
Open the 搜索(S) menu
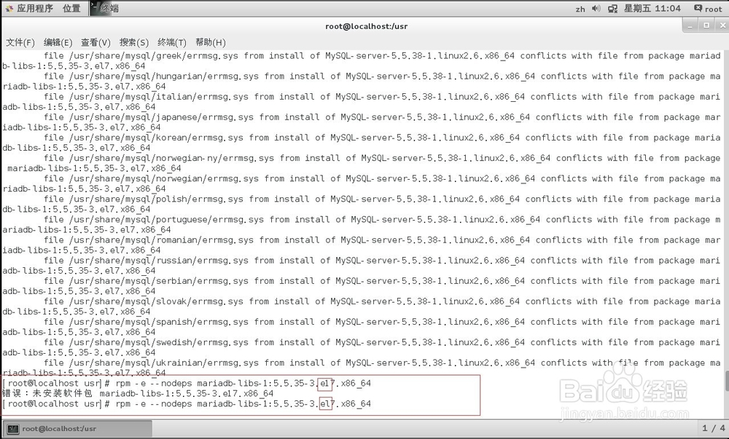point(135,42)
